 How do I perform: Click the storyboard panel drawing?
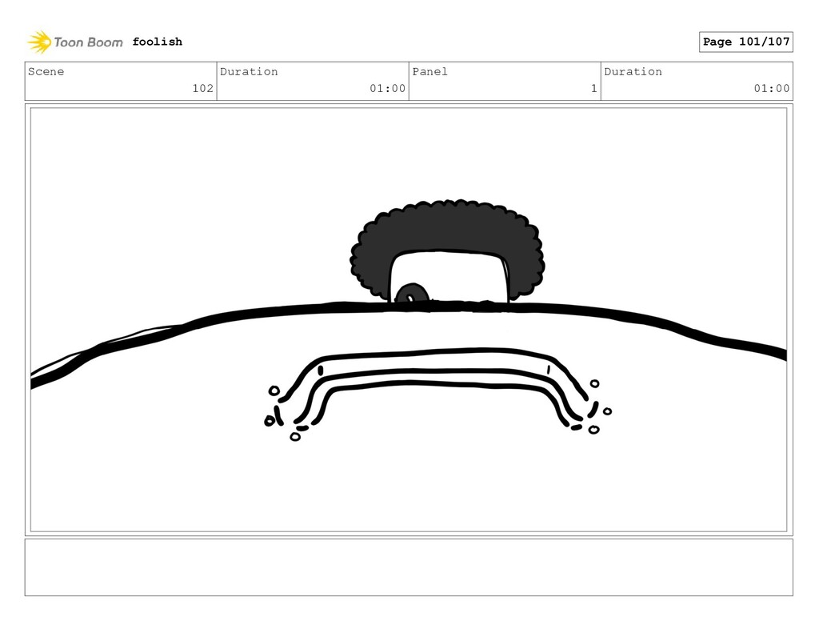(409, 320)
